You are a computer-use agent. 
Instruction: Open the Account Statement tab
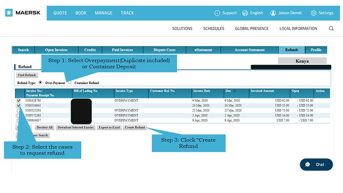pos(249,50)
